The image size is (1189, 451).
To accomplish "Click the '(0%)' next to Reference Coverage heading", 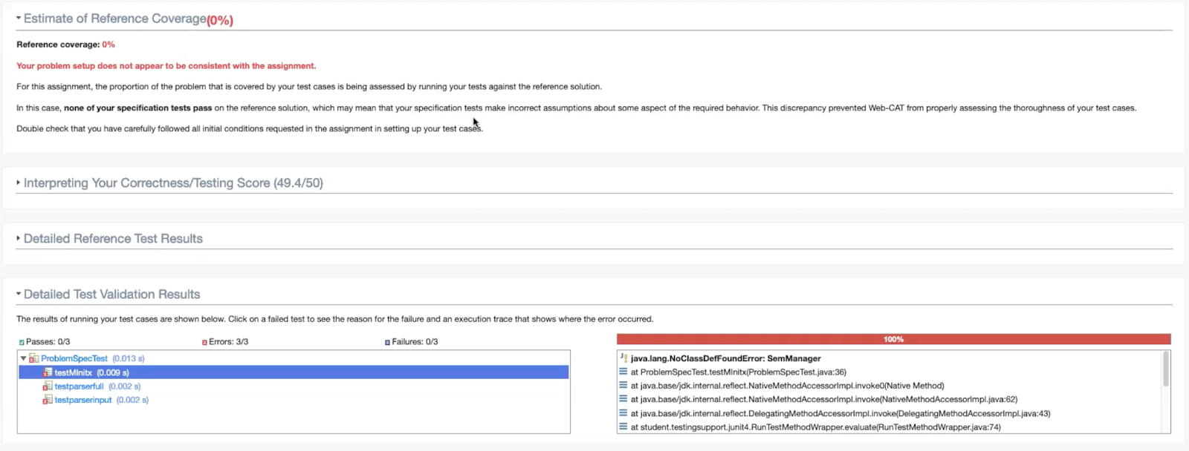I will tap(220, 20).
